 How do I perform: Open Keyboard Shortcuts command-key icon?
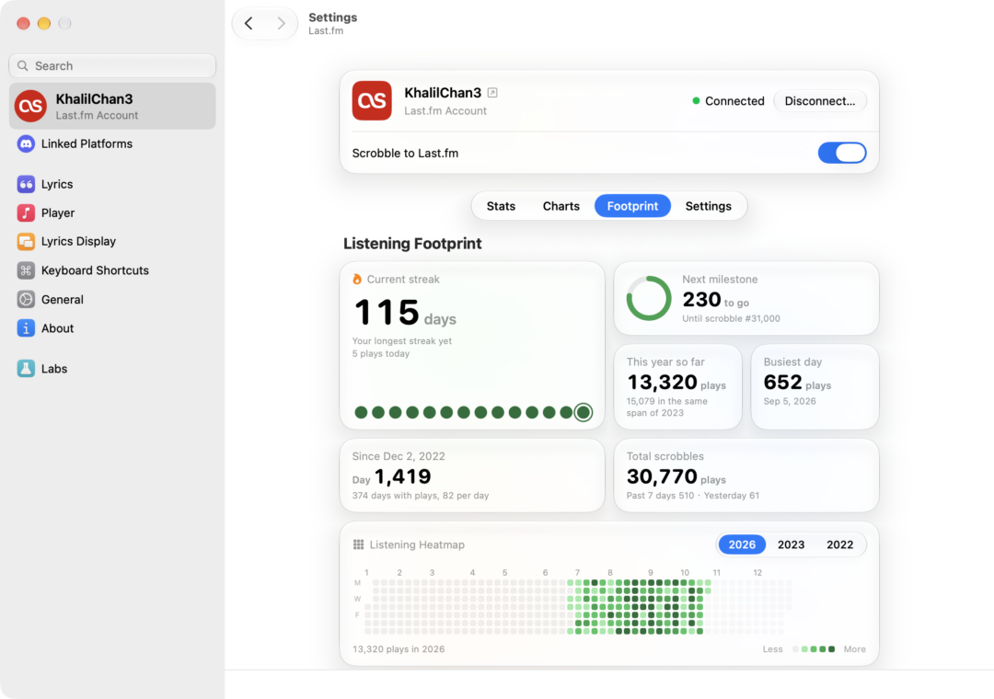[26, 270]
